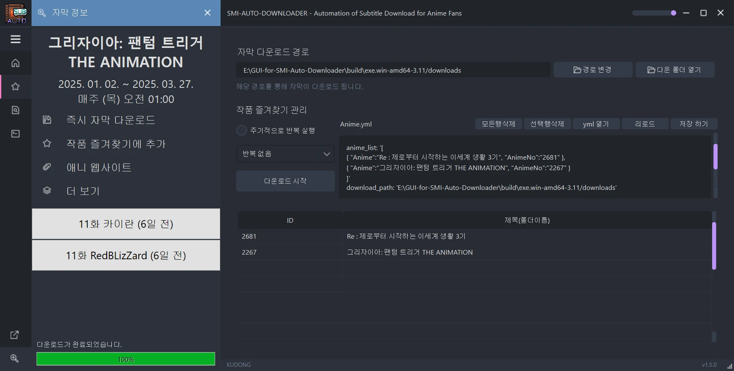This screenshot has height=371, width=734.
Task: Click the 제목(폴더이름) column header
Action: (x=527, y=220)
